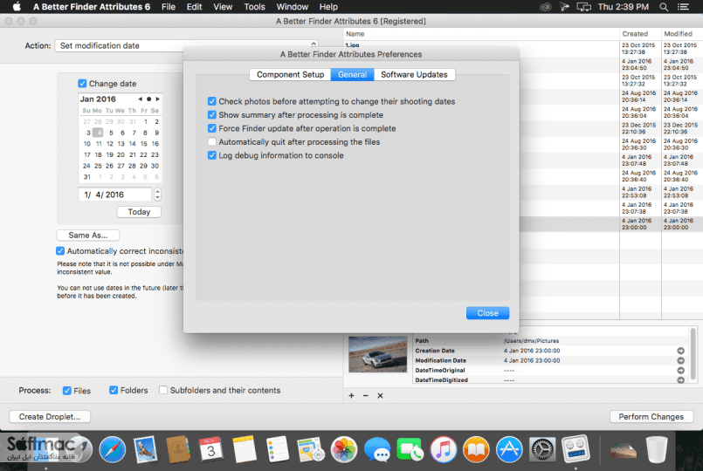Viewport: 703px width, 471px height.
Task: Enable Automatically quit after processing the files
Action: coord(212,142)
